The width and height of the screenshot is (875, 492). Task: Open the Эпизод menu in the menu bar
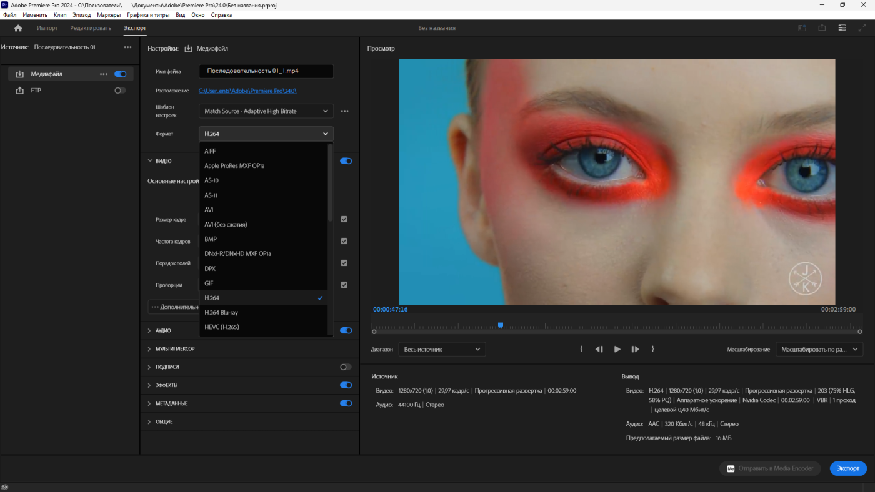coord(81,14)
